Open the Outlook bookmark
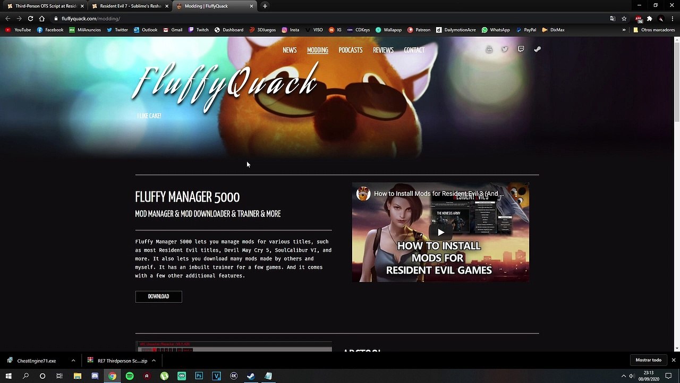This screenshot has height=383, width=680. point(145,30)
